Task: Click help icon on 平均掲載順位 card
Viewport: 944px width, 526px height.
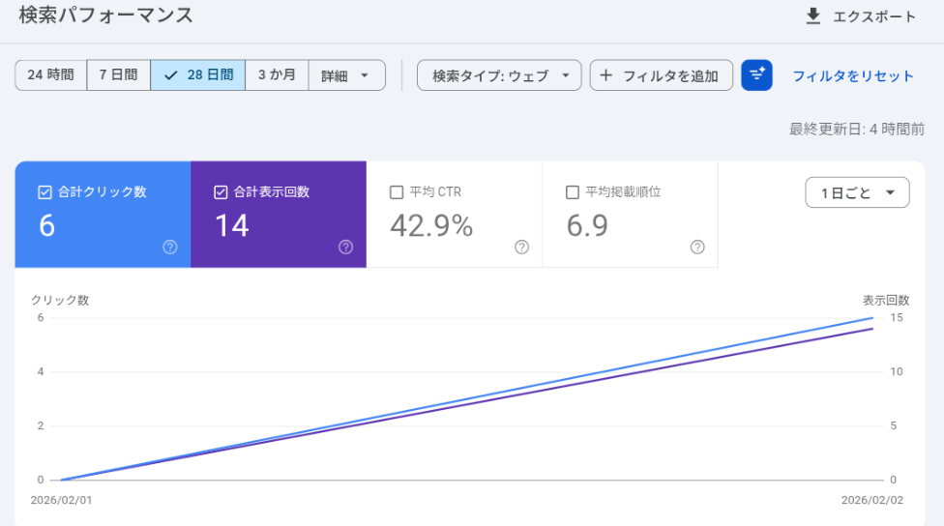Action: pos(697,248)
